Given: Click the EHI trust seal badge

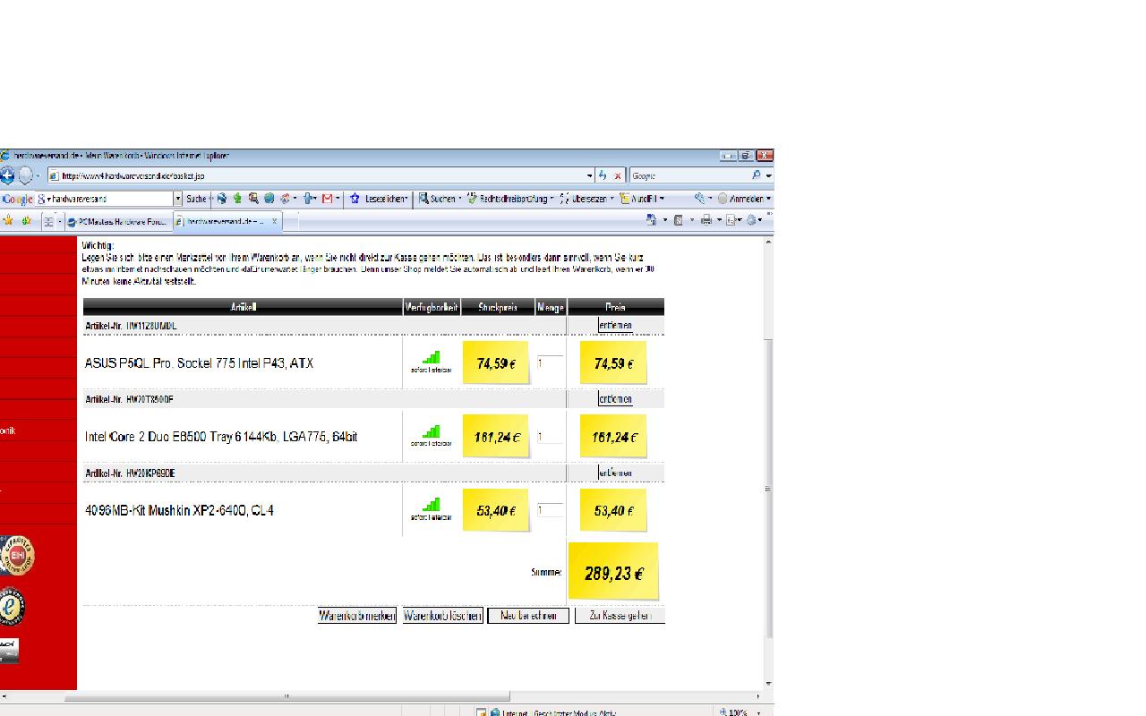Looking at the screenshot, I should [x=18, y=557].
